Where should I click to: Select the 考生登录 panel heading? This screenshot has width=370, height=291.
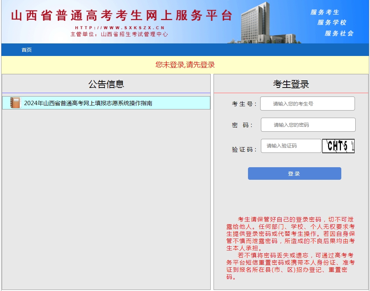tap(291, 84)
